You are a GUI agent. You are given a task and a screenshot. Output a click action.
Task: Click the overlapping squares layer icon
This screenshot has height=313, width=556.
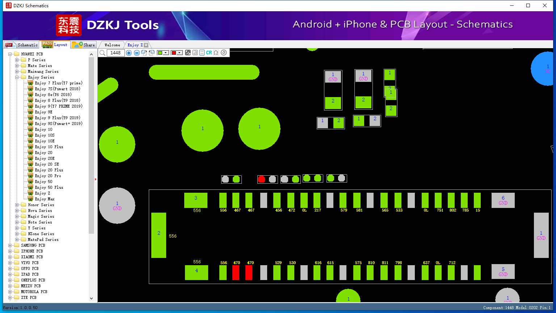(188, 53)
